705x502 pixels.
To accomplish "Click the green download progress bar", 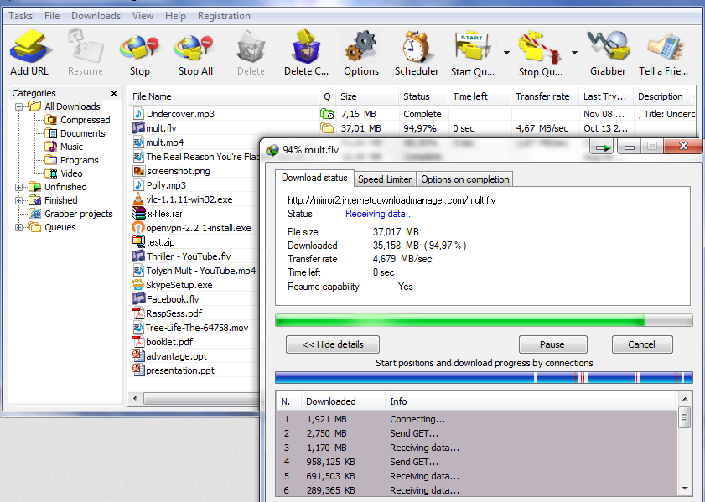I will 484,320.
